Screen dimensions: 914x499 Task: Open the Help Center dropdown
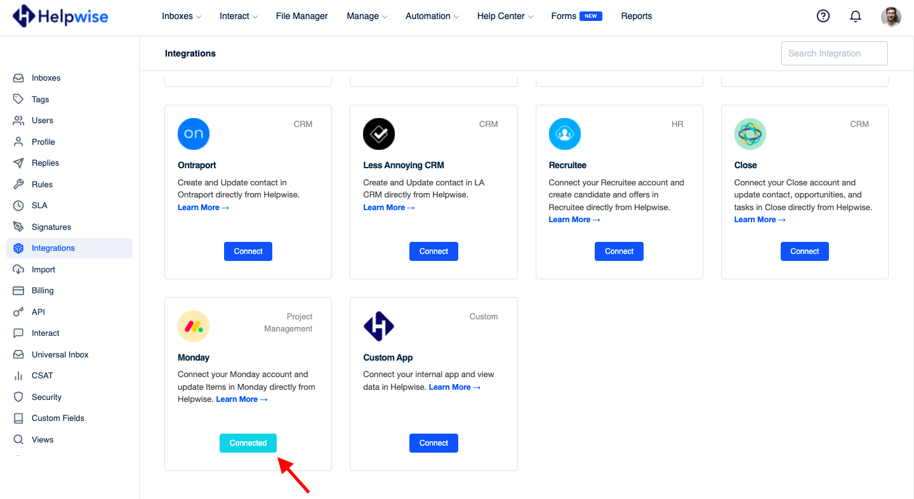click(x=505, y=16)
